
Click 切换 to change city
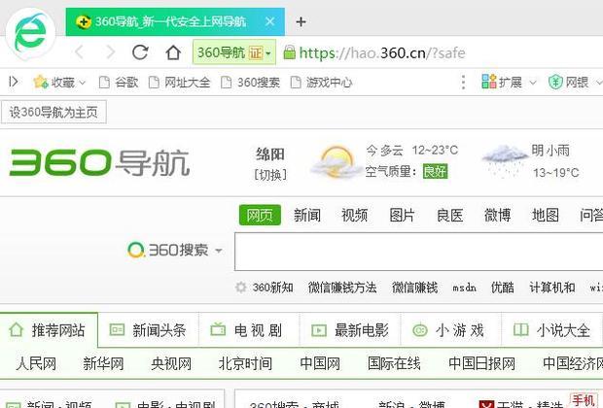pyautogui.click(x=270, y=175)
